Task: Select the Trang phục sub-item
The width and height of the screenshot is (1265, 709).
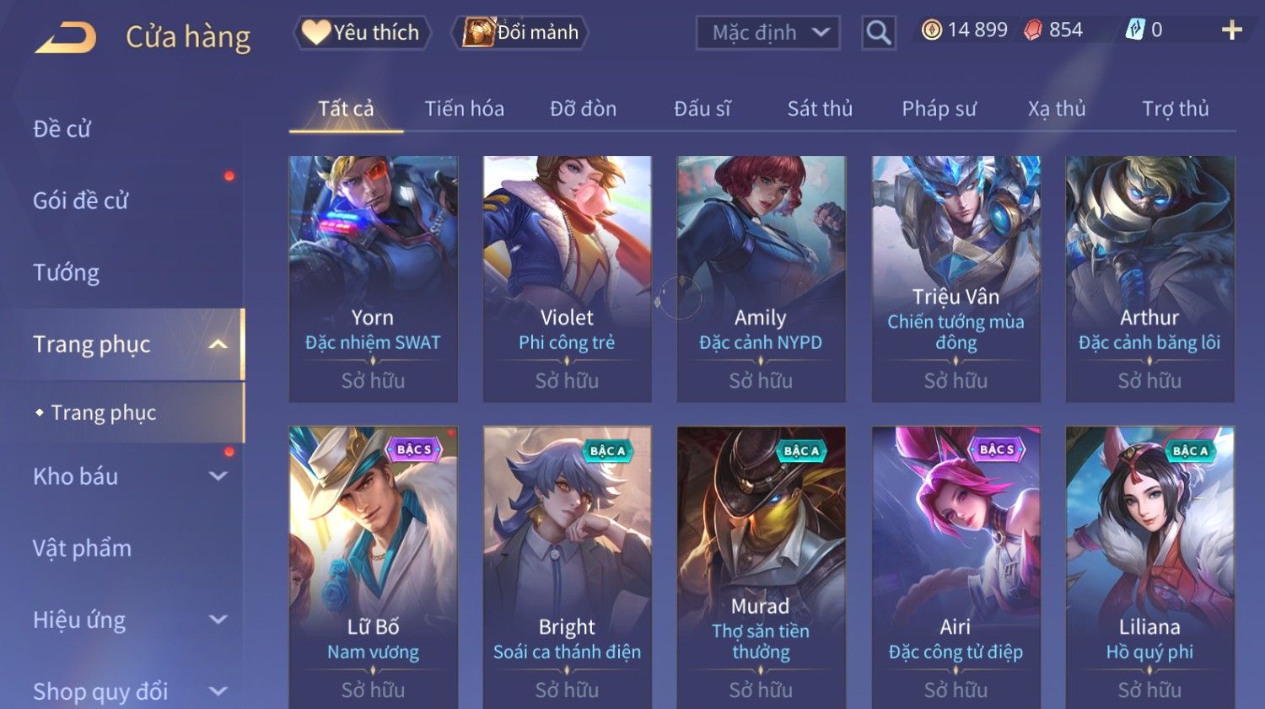Action: coord(104,412)
